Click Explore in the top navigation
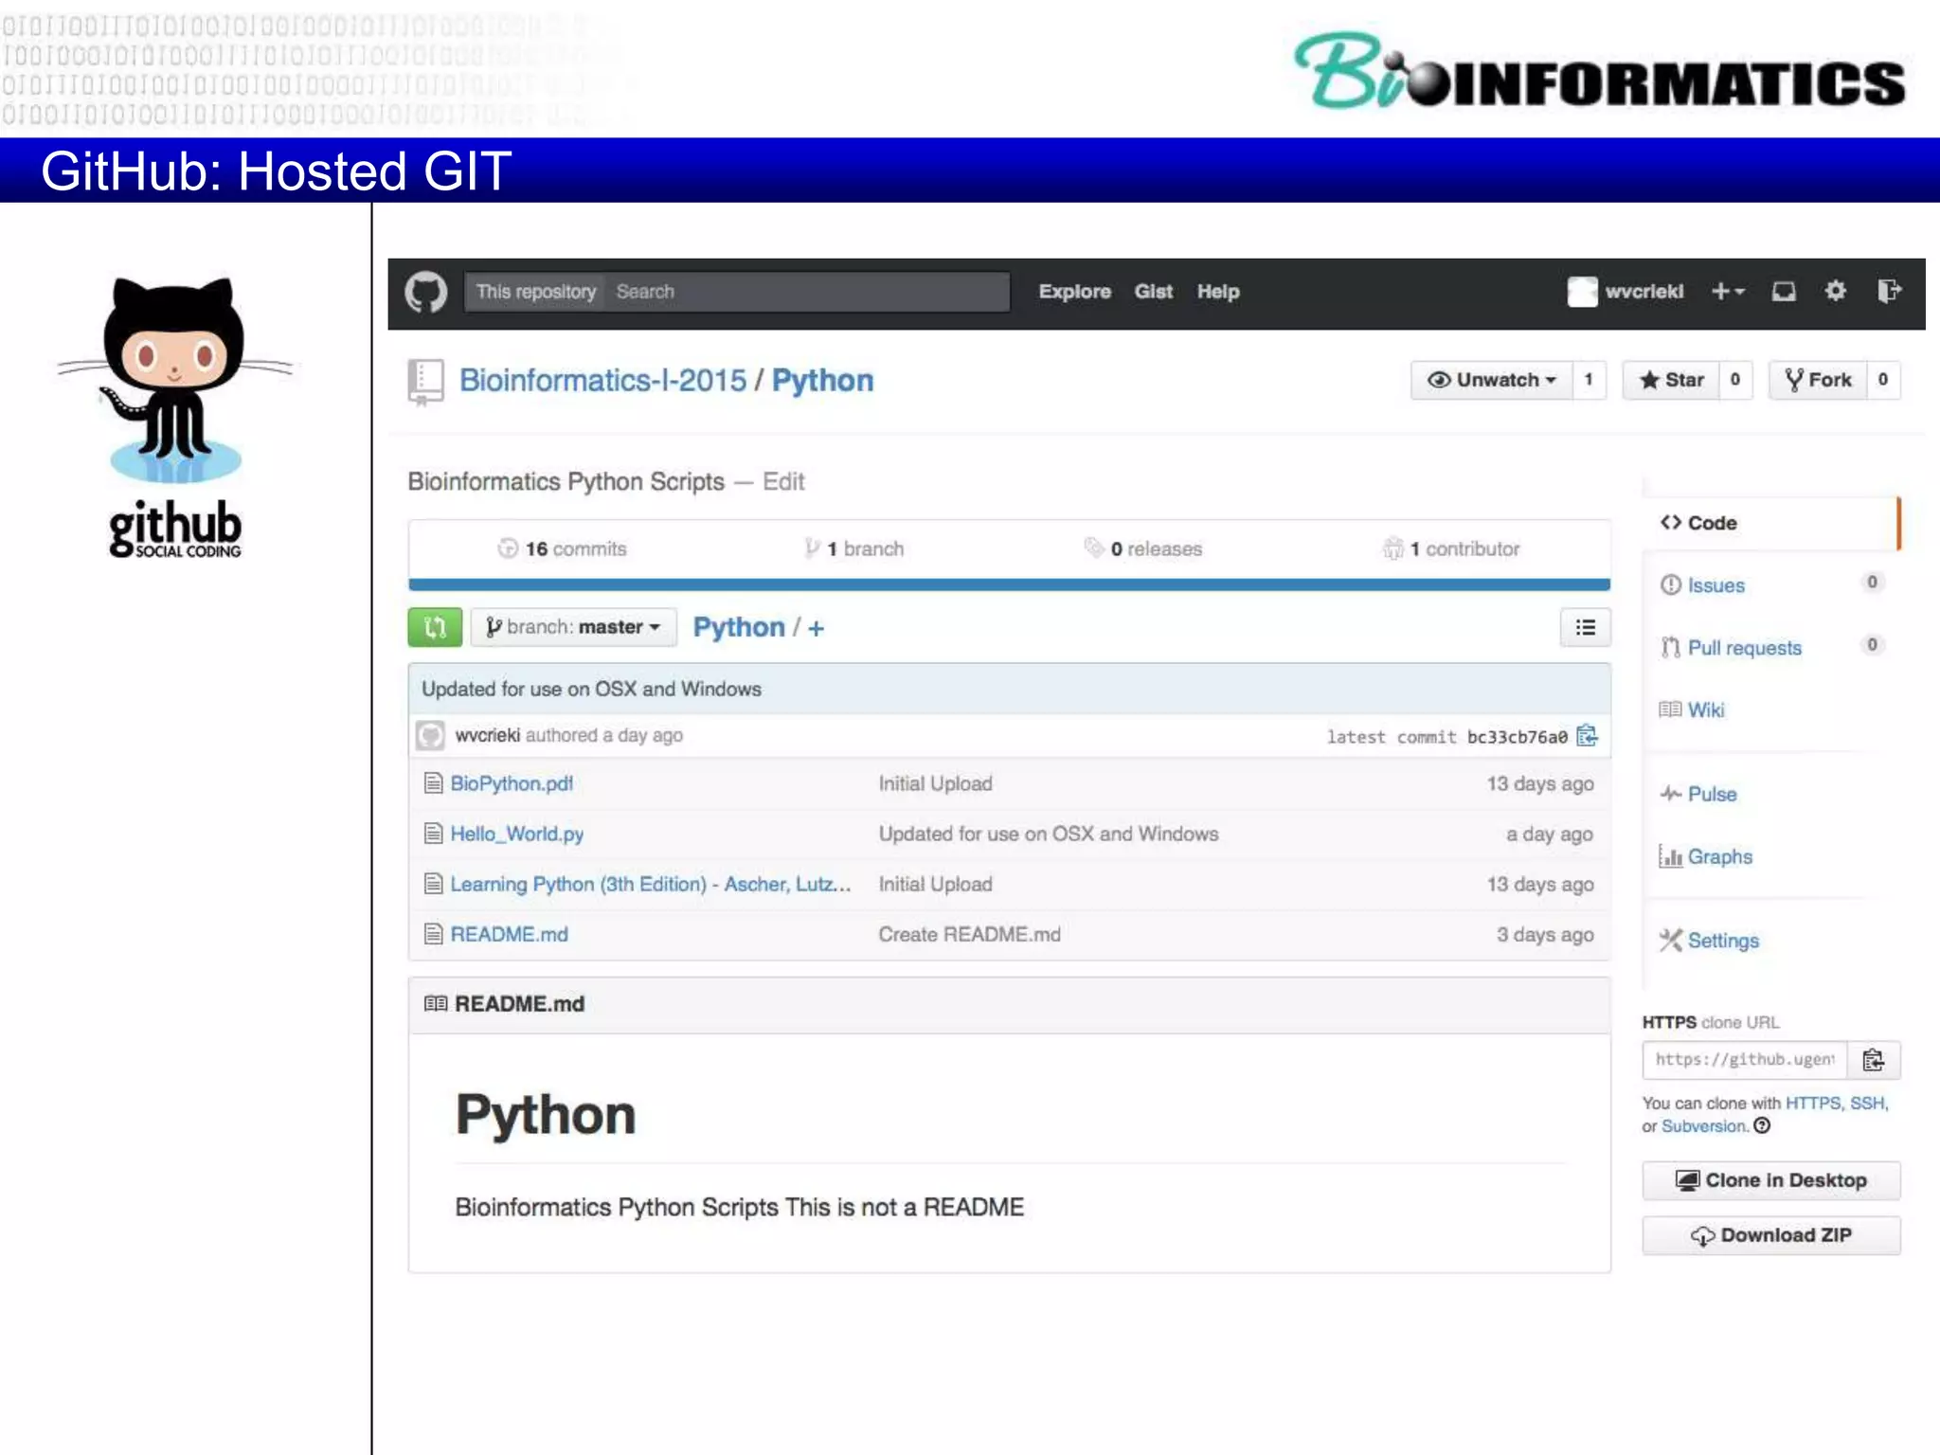 [x=1074, y=292]
